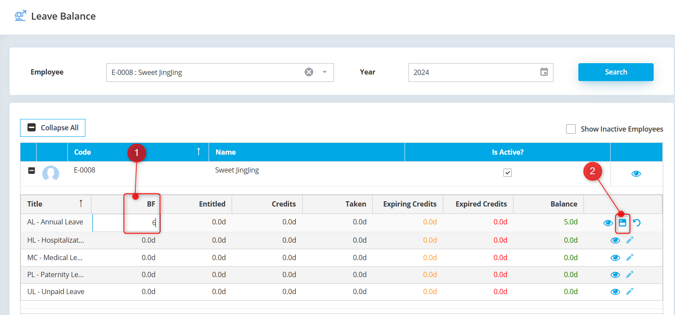Select the PL - Paternity Le... title cell
This screenshot has height=315, width=675.
(55, 274)
